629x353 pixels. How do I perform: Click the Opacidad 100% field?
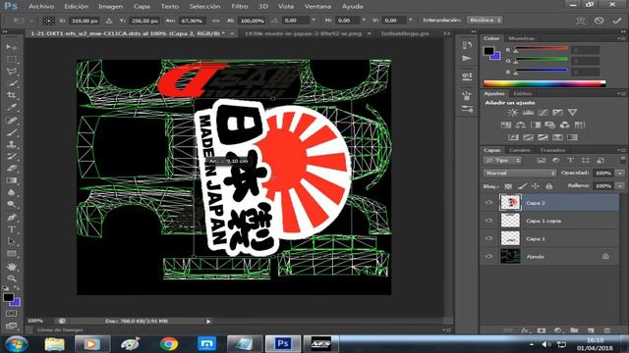pyautogui.click(x=602, y=173)
